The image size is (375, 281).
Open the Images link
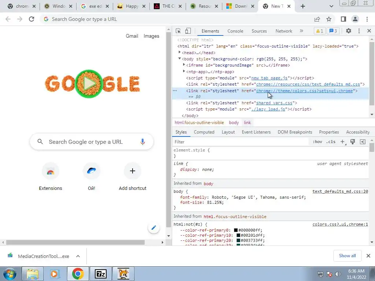[151, 36]
